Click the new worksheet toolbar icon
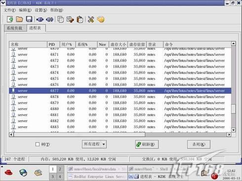The image size is (242, 181). tap(10, 19)
